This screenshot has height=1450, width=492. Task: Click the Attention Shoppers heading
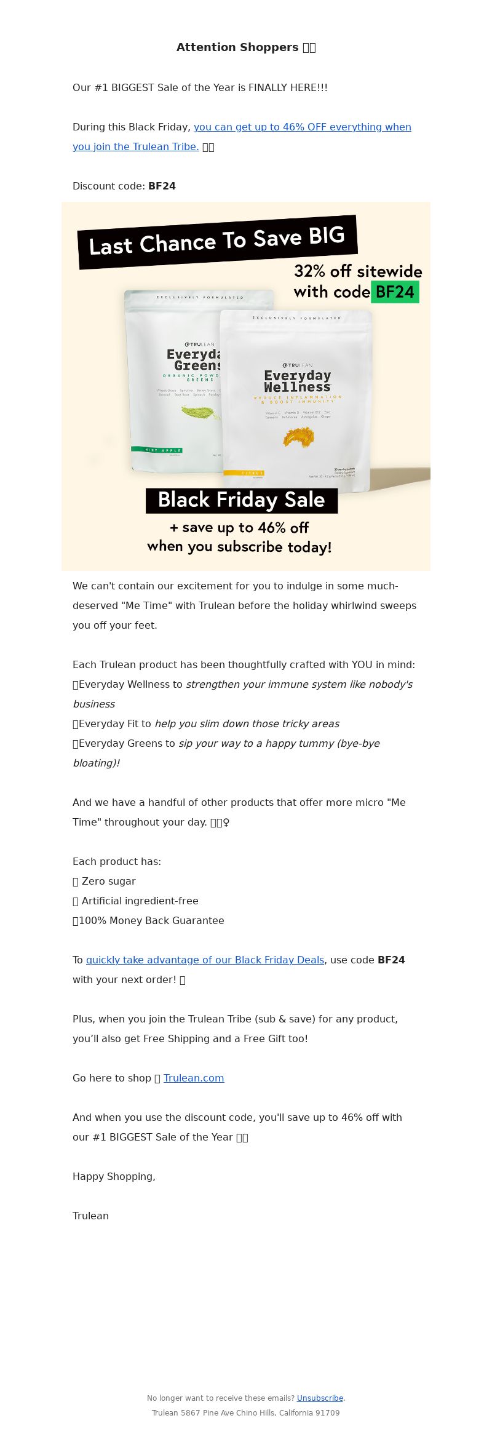[246, 47]
